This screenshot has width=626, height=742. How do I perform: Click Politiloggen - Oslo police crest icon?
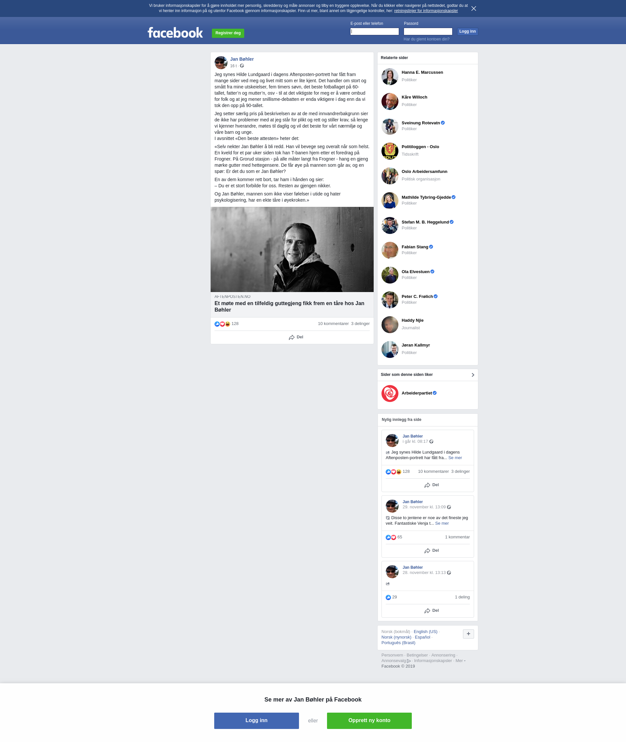pos(390,151)
